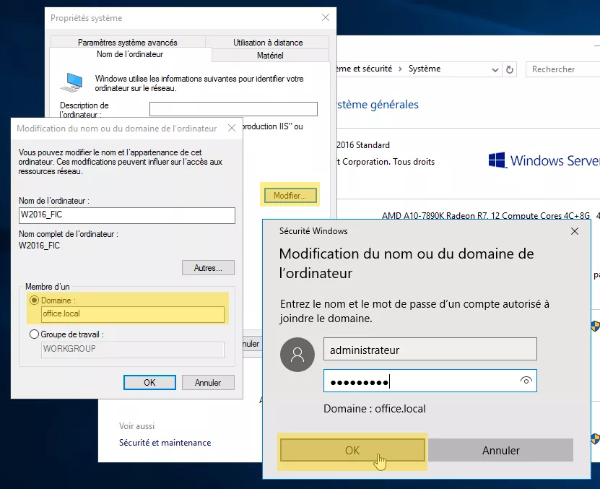Click the password field with dots
This screenshot has height=489, width=600.
point(430,381)
